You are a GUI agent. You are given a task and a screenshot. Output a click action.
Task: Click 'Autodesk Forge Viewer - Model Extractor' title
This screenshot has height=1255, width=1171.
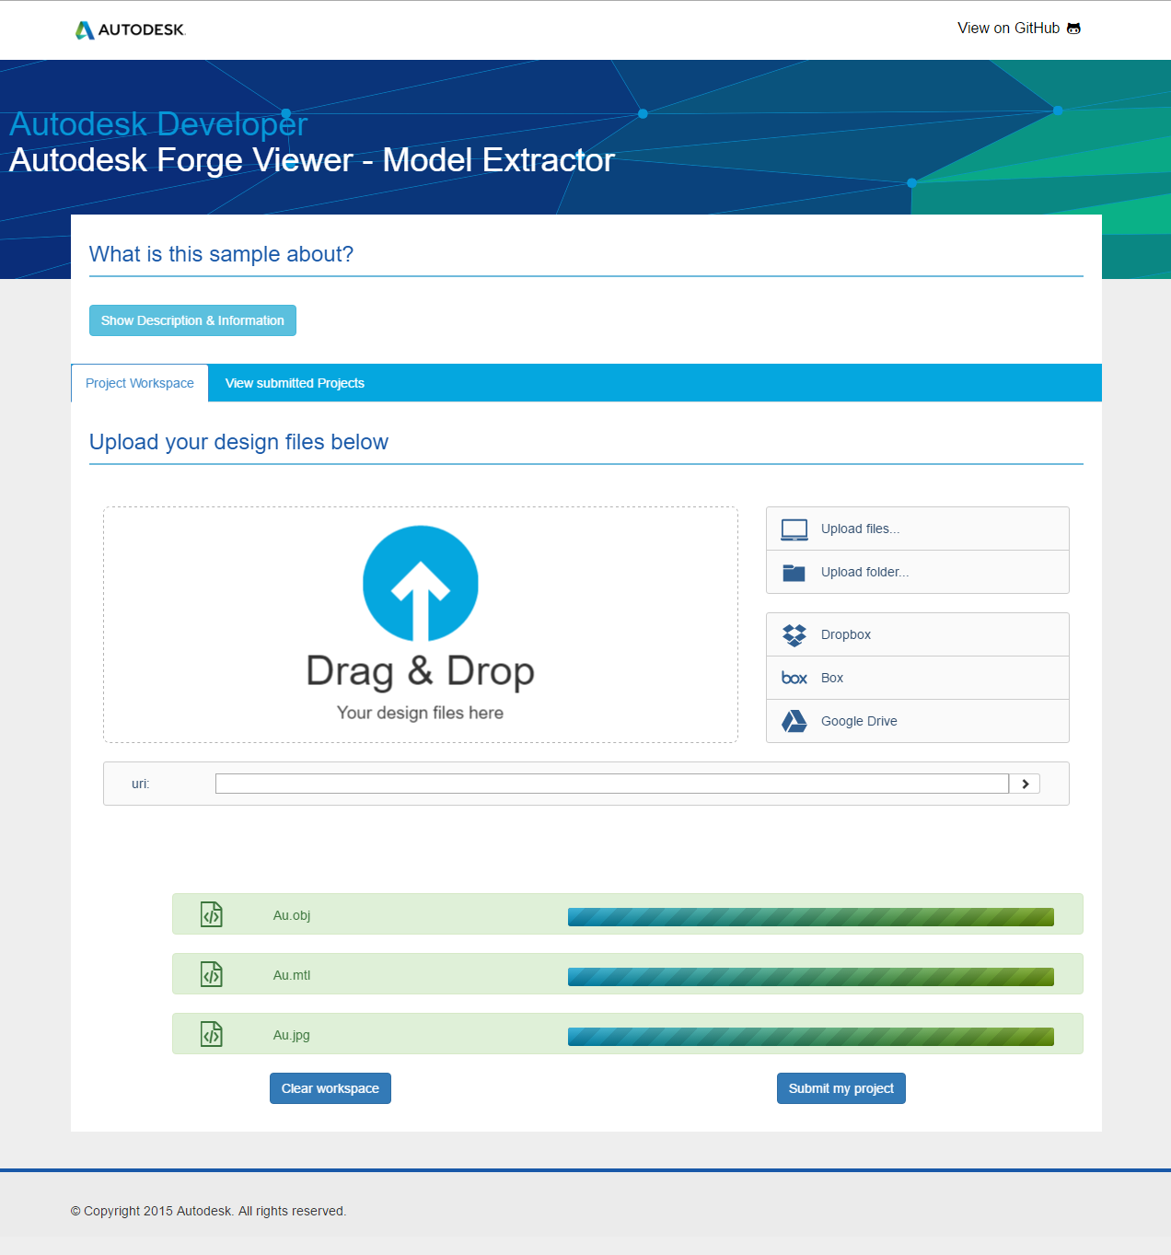click(312, 160)
